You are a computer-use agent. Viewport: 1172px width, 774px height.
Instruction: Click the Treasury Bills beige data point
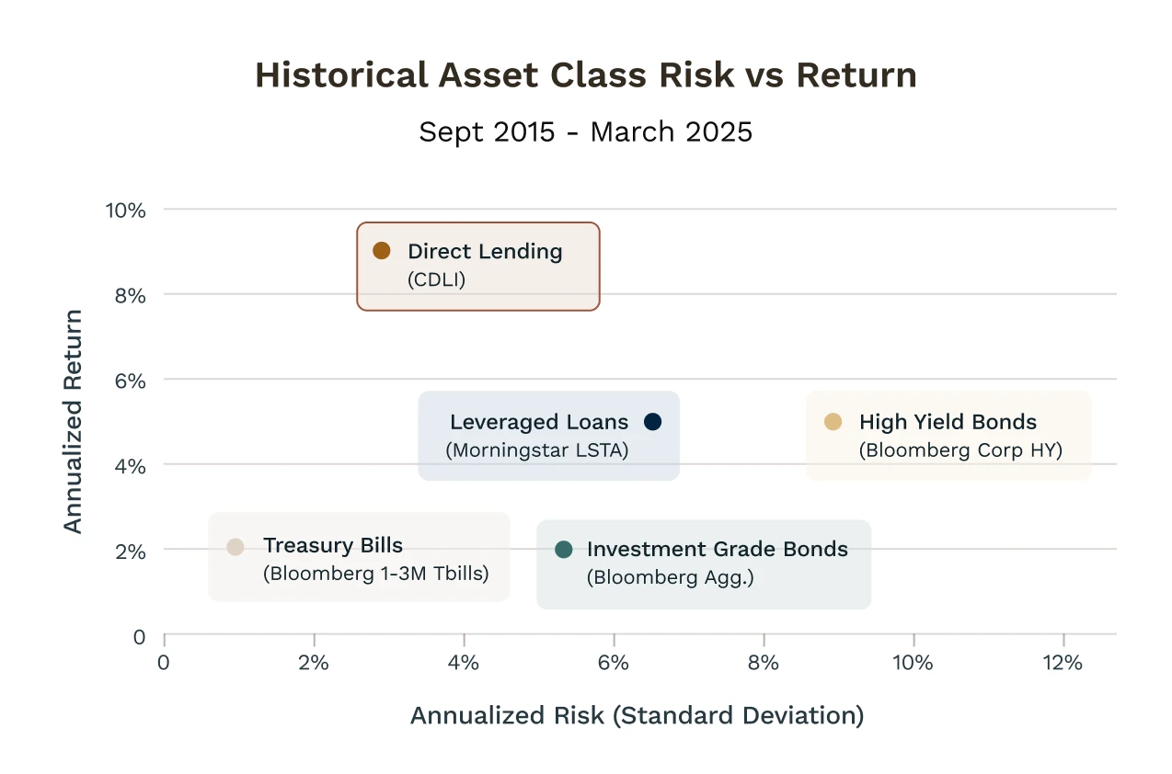(x=236, y=547)
